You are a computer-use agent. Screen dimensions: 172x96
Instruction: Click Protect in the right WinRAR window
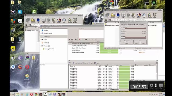pyautogui.click(x=155, y=15)
